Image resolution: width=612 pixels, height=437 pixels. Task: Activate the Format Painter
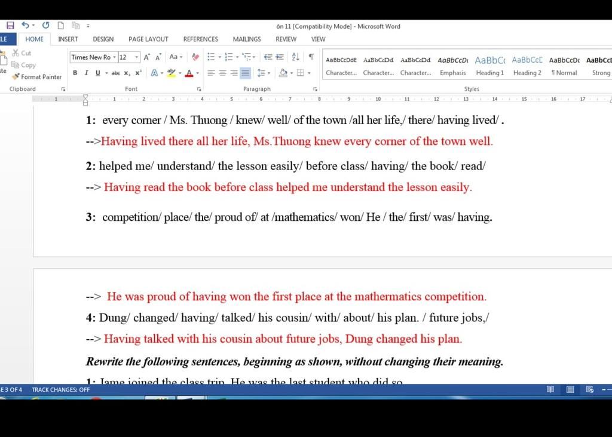click(x=36, y=77)
